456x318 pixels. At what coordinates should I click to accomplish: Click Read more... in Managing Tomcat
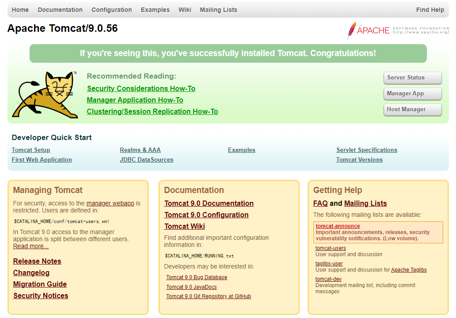(x=31, y=246)
